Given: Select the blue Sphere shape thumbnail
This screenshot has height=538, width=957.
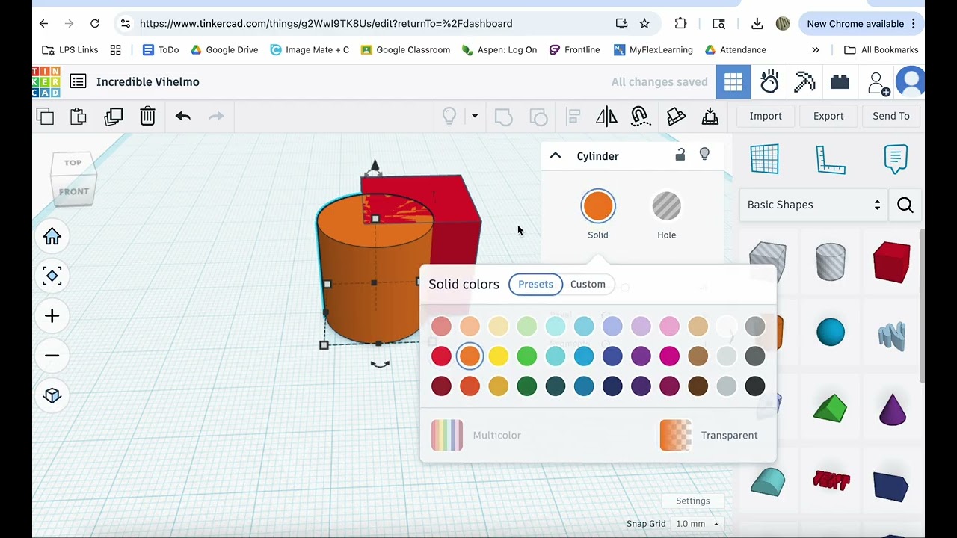Looking at the screenshot, I should click(831, 332).
